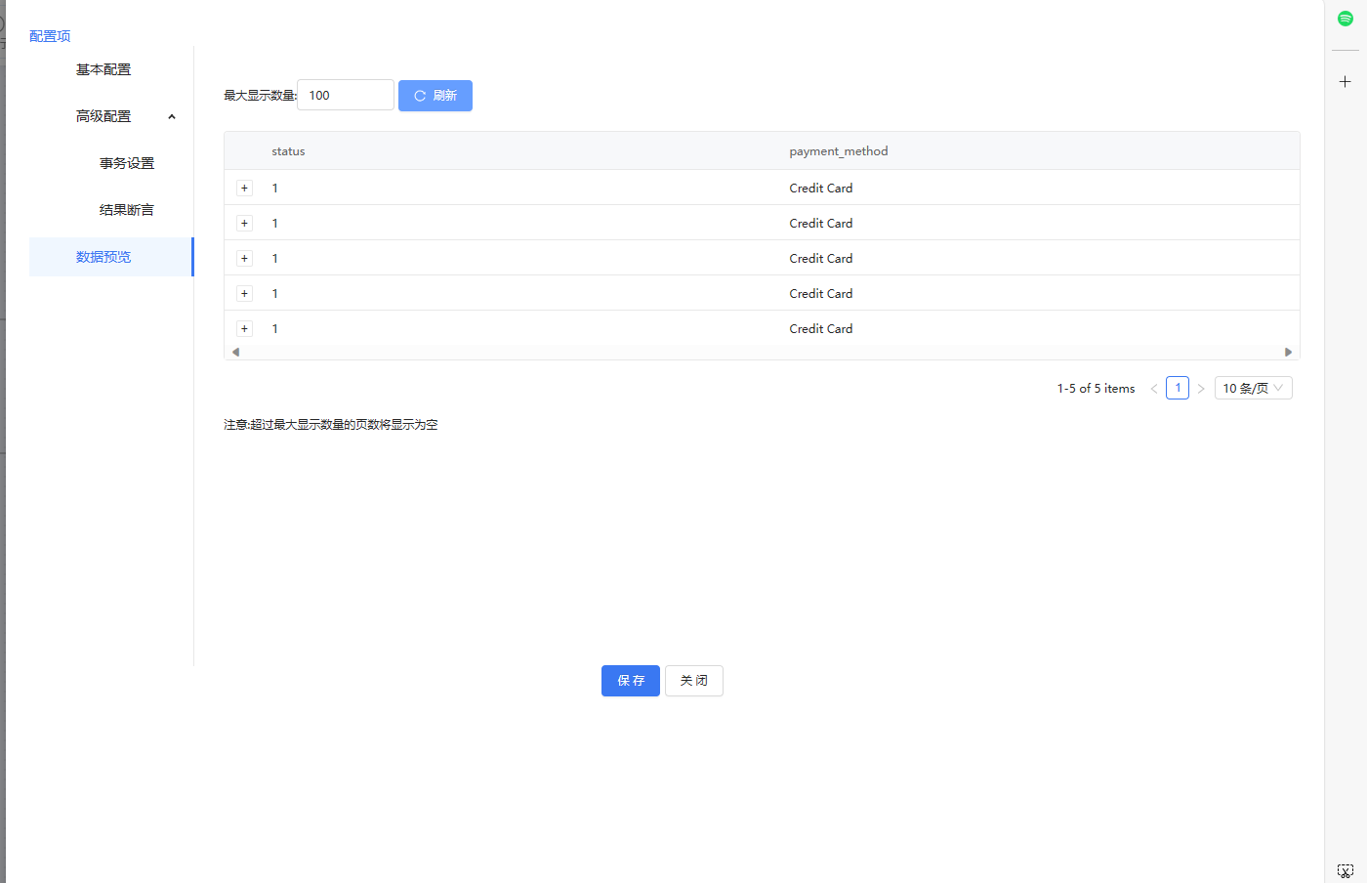
Task: Go to next page arrow
Action: 1201,389
